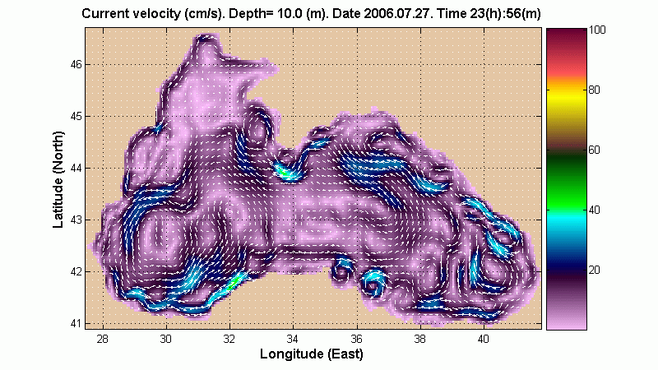Click the longitude tick label '28'
This screenshot has width=658, height=370.
(102, 339)
